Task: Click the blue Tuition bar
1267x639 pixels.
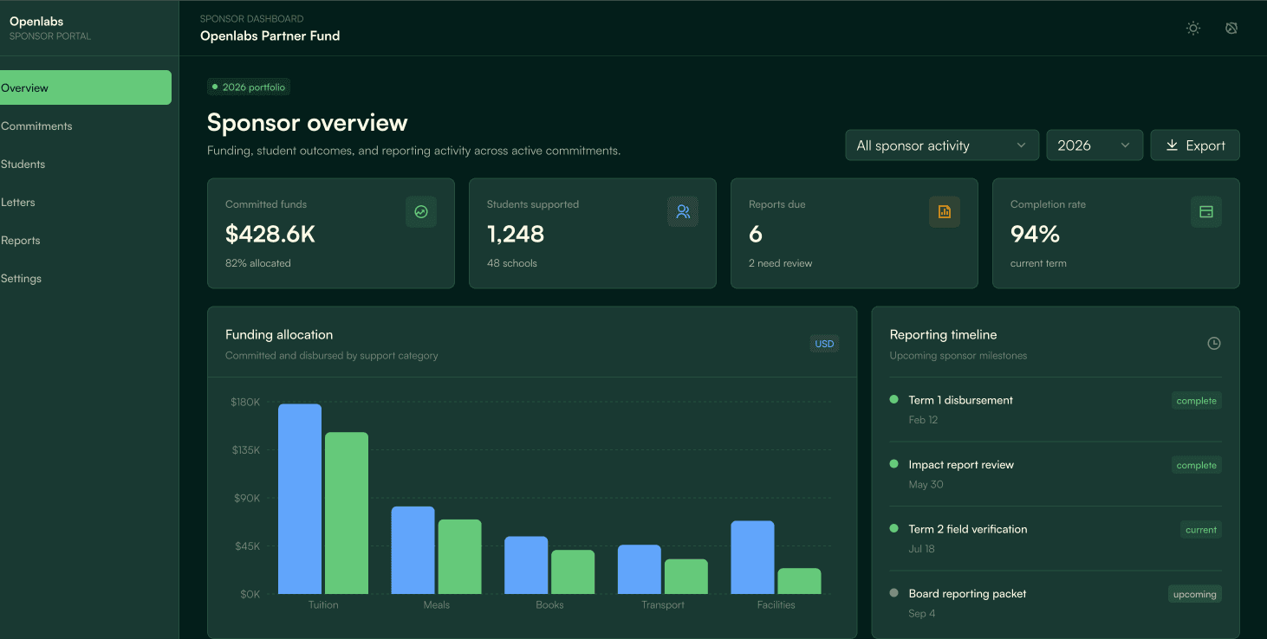Action: (300, 499)
